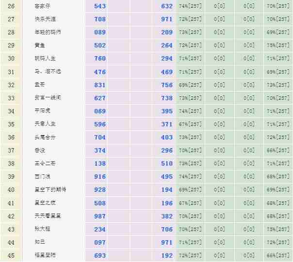Click the 67%[257] value in row 35

[x=190, y=124]
